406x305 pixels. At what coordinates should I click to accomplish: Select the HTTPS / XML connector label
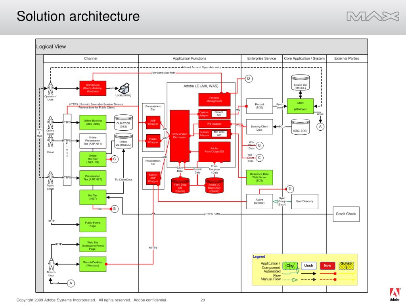pos(213,214)
